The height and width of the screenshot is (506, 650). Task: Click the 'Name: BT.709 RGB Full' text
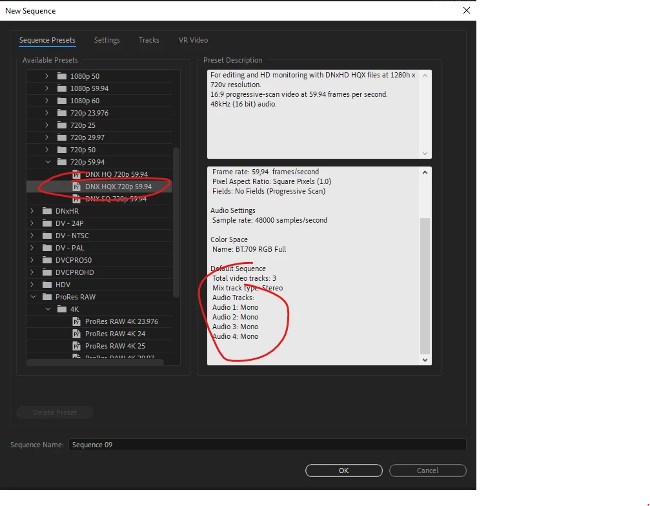[x=249, y=249]
